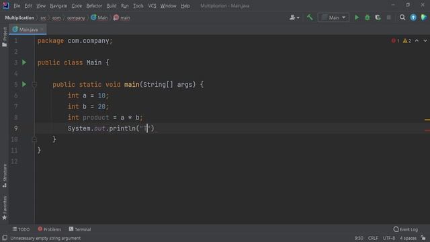Open the Refactor menu
Image resolution: width=430 pixels, height=242 pixels.
tap(94, 6)
